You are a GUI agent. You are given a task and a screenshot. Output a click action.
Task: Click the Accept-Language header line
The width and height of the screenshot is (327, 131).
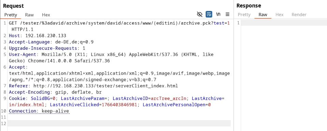pos(51,42)
